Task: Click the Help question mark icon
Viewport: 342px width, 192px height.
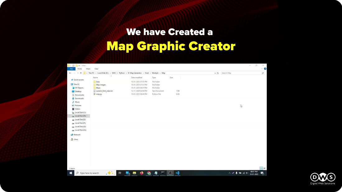Action: [265, 69]
